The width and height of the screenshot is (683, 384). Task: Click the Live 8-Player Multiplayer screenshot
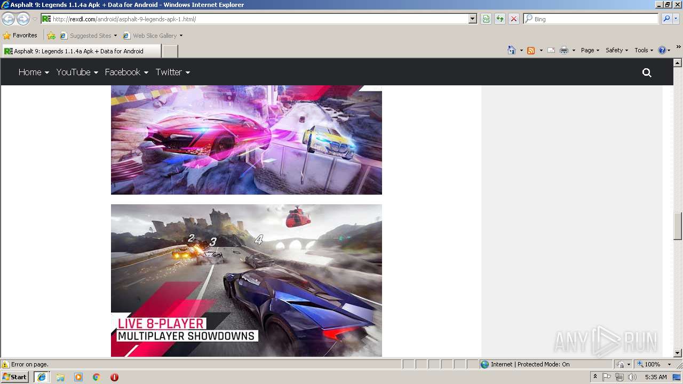tap(247, 281)
